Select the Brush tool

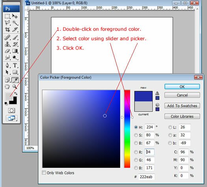(15, 37)
